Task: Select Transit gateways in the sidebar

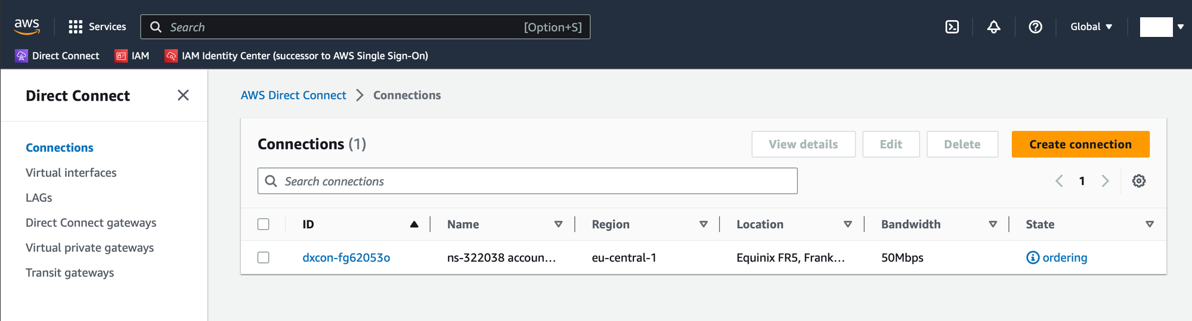Action: (70, 273)
